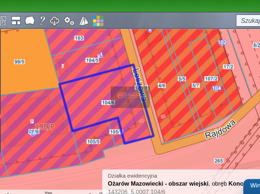The image size is (260, 194).
Task: Click the Rajdowa street label
Action: click(220, 129)
